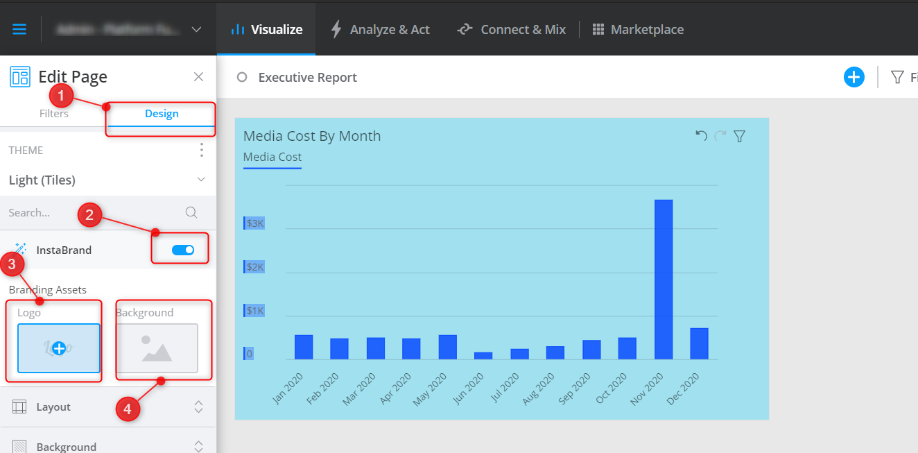
Task: Upload a logo in Branding Assets
Action: [x=58, y=348]
